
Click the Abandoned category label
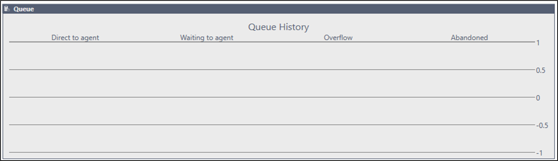469,38
